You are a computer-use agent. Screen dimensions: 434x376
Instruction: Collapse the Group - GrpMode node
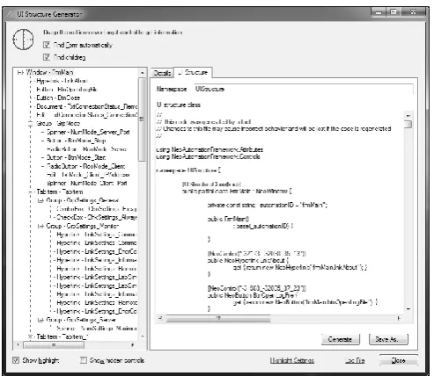[x=30, y=124]
